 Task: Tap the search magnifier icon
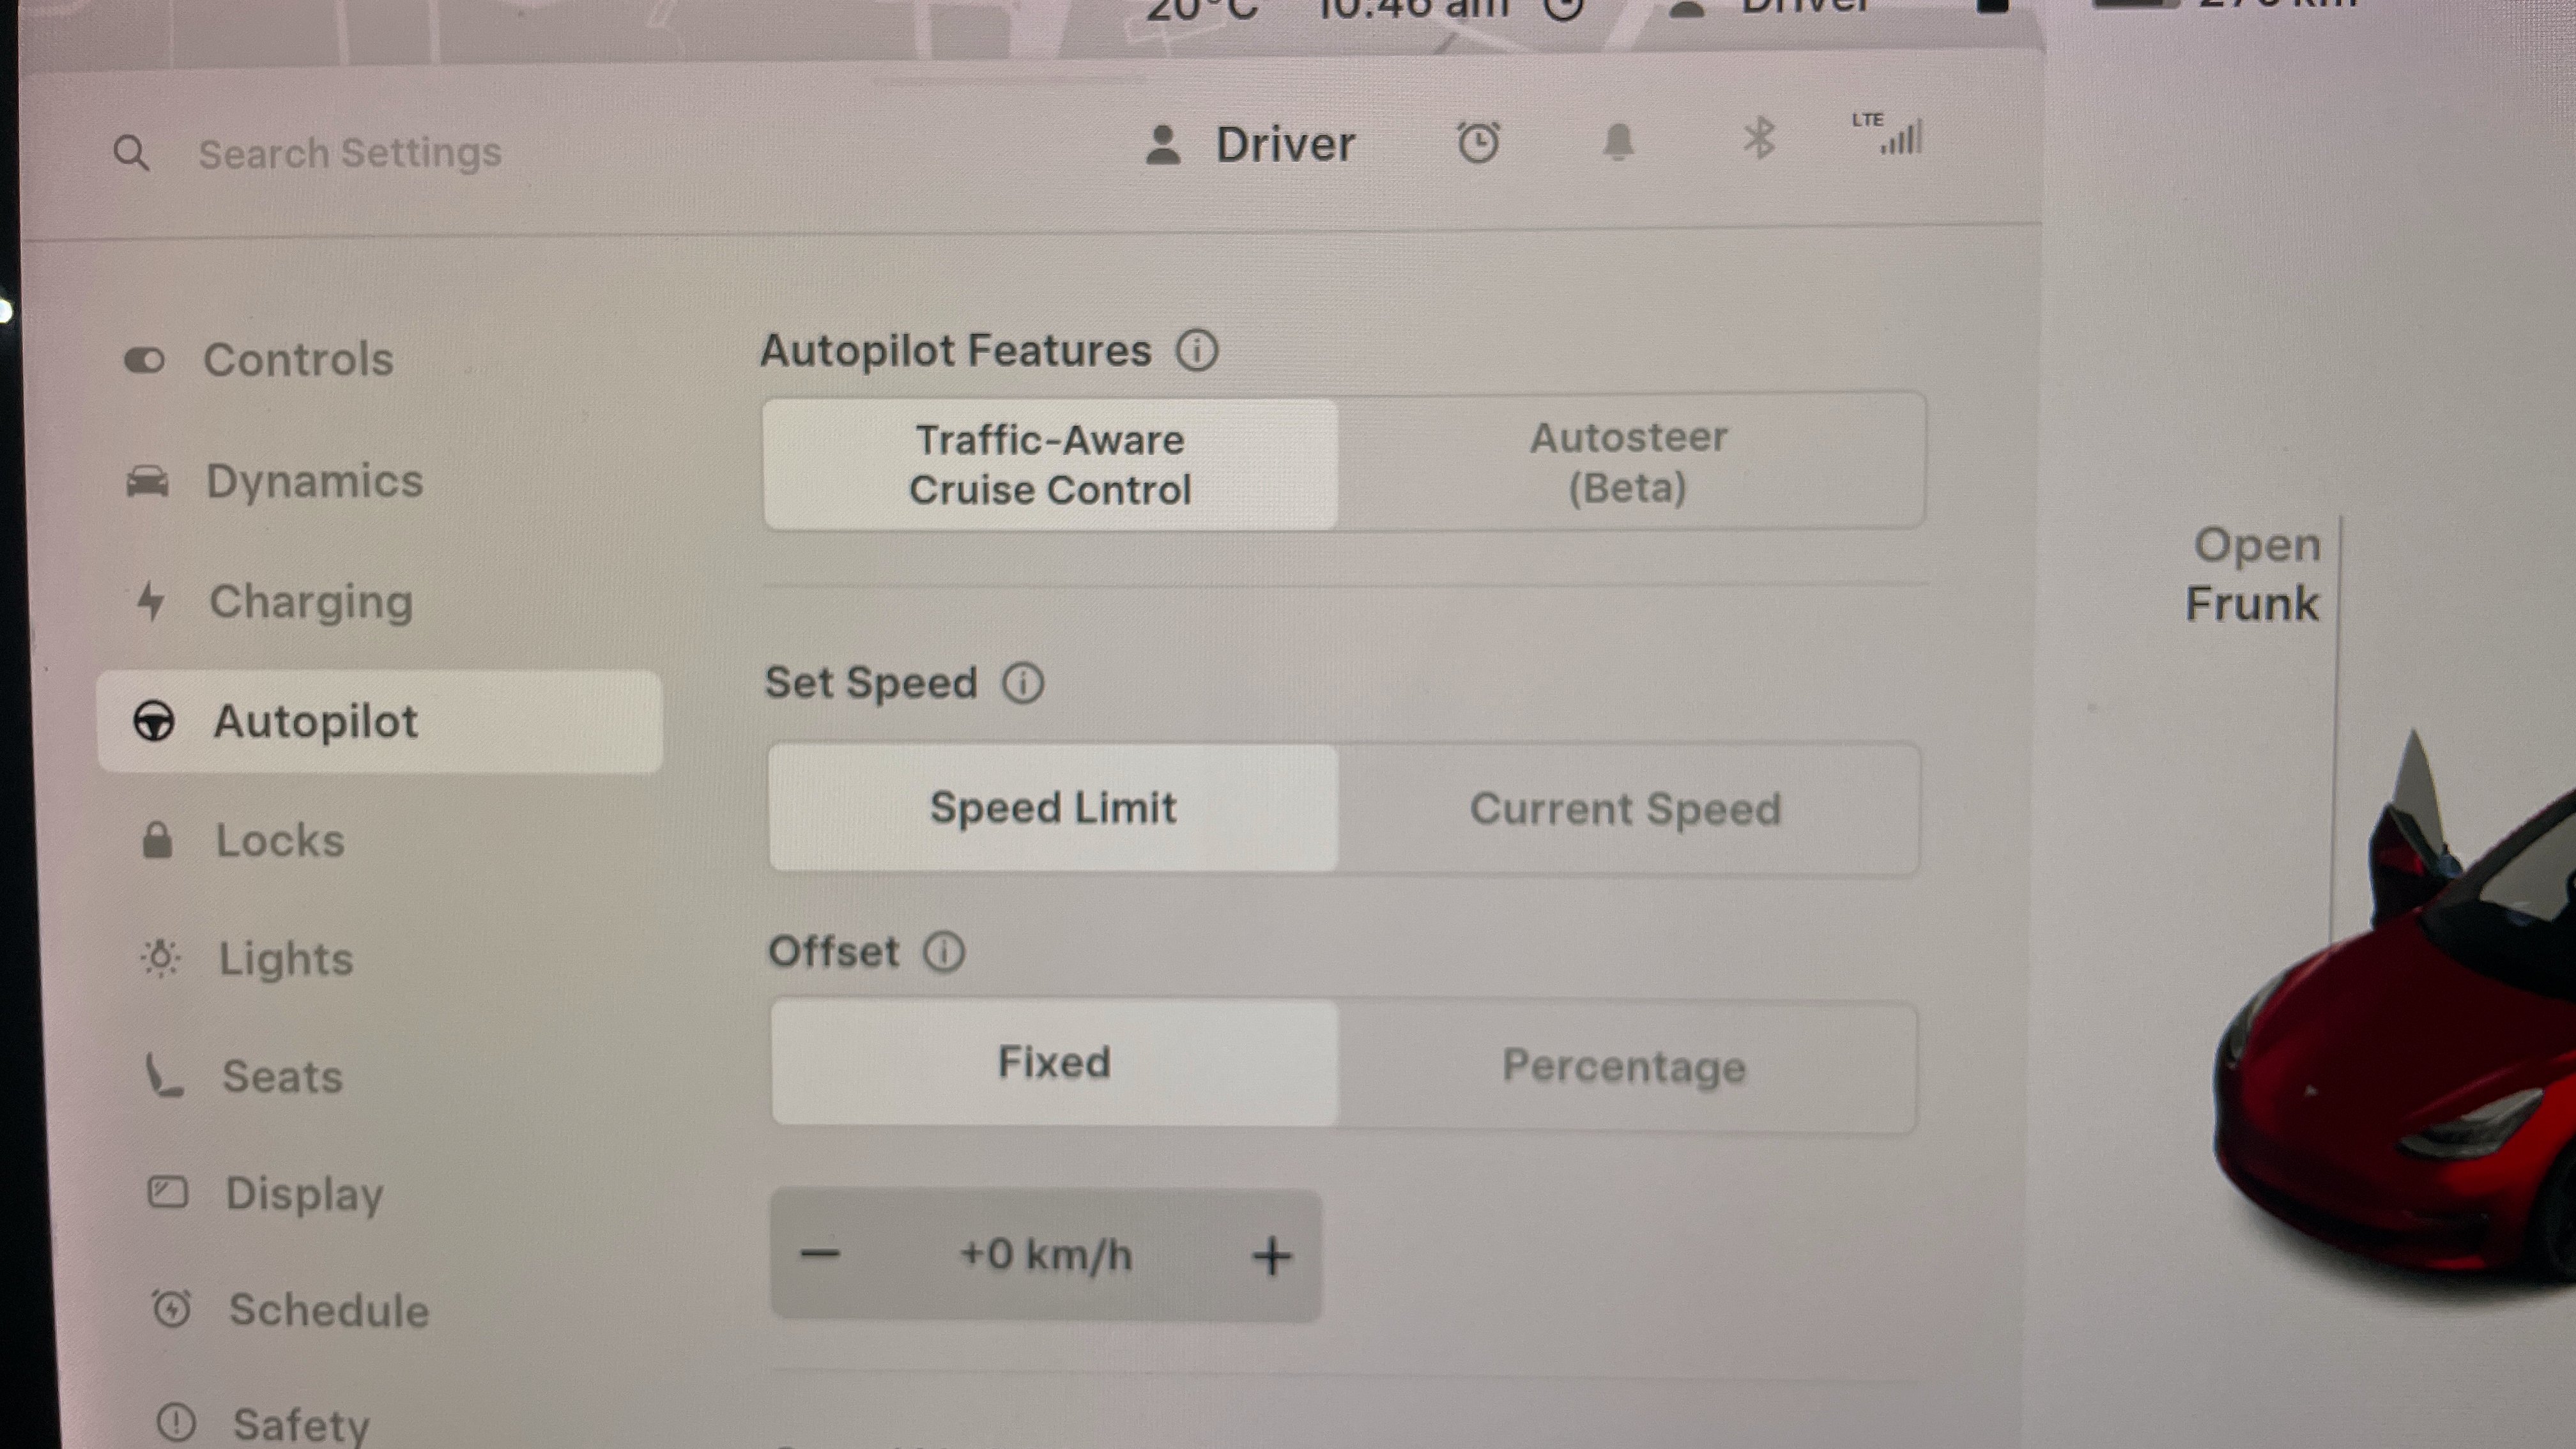(x=131, y=153)
